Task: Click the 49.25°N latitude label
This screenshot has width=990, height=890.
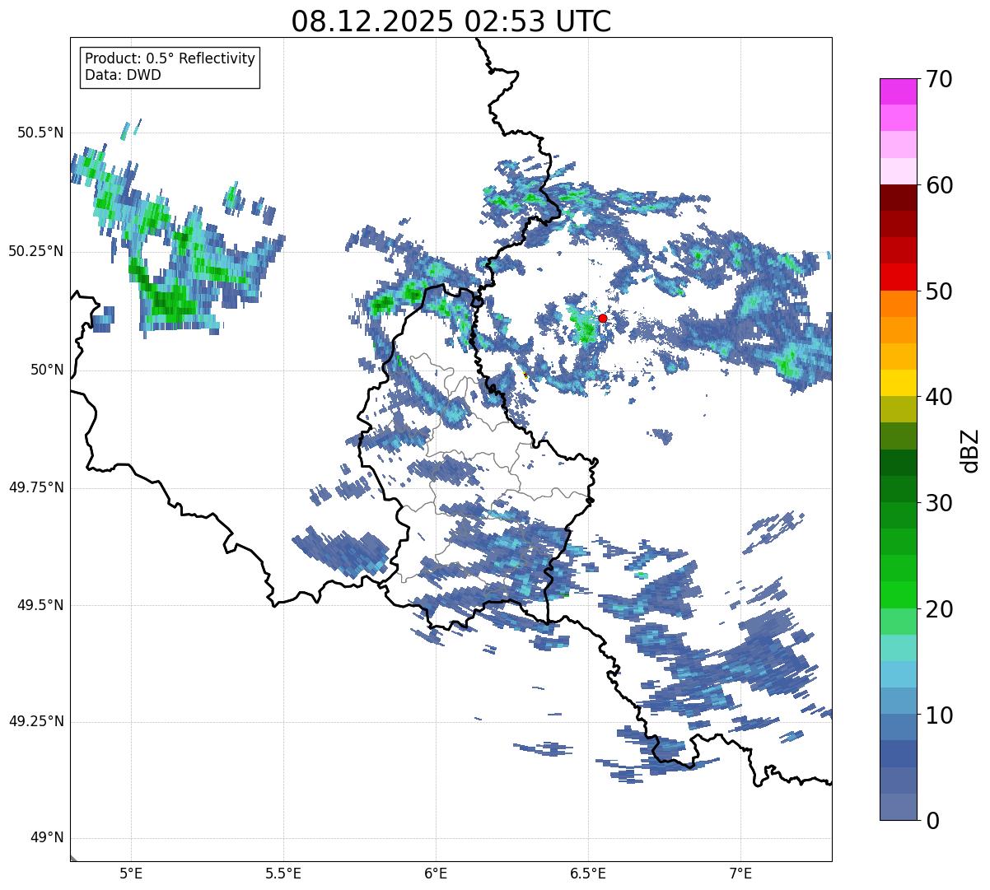Action: [x=36, y=721]
